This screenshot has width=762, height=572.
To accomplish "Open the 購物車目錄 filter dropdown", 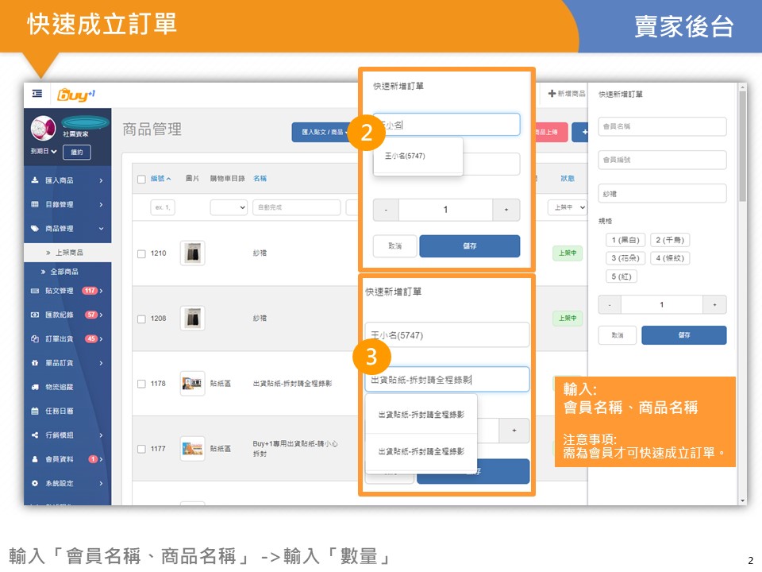I will pos(229,207).
